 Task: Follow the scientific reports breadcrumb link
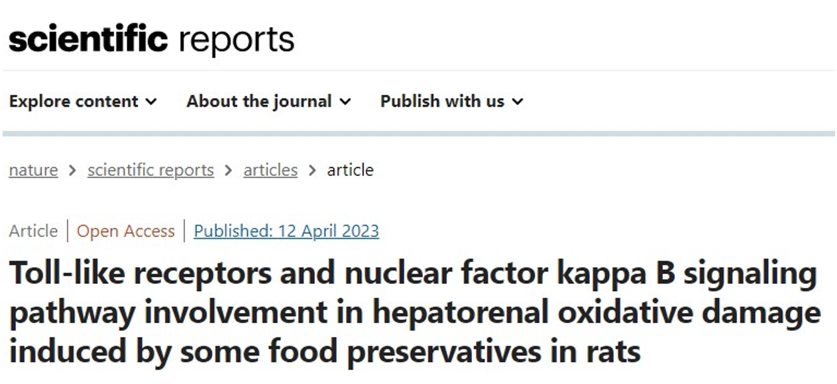[x=150, y=170]
